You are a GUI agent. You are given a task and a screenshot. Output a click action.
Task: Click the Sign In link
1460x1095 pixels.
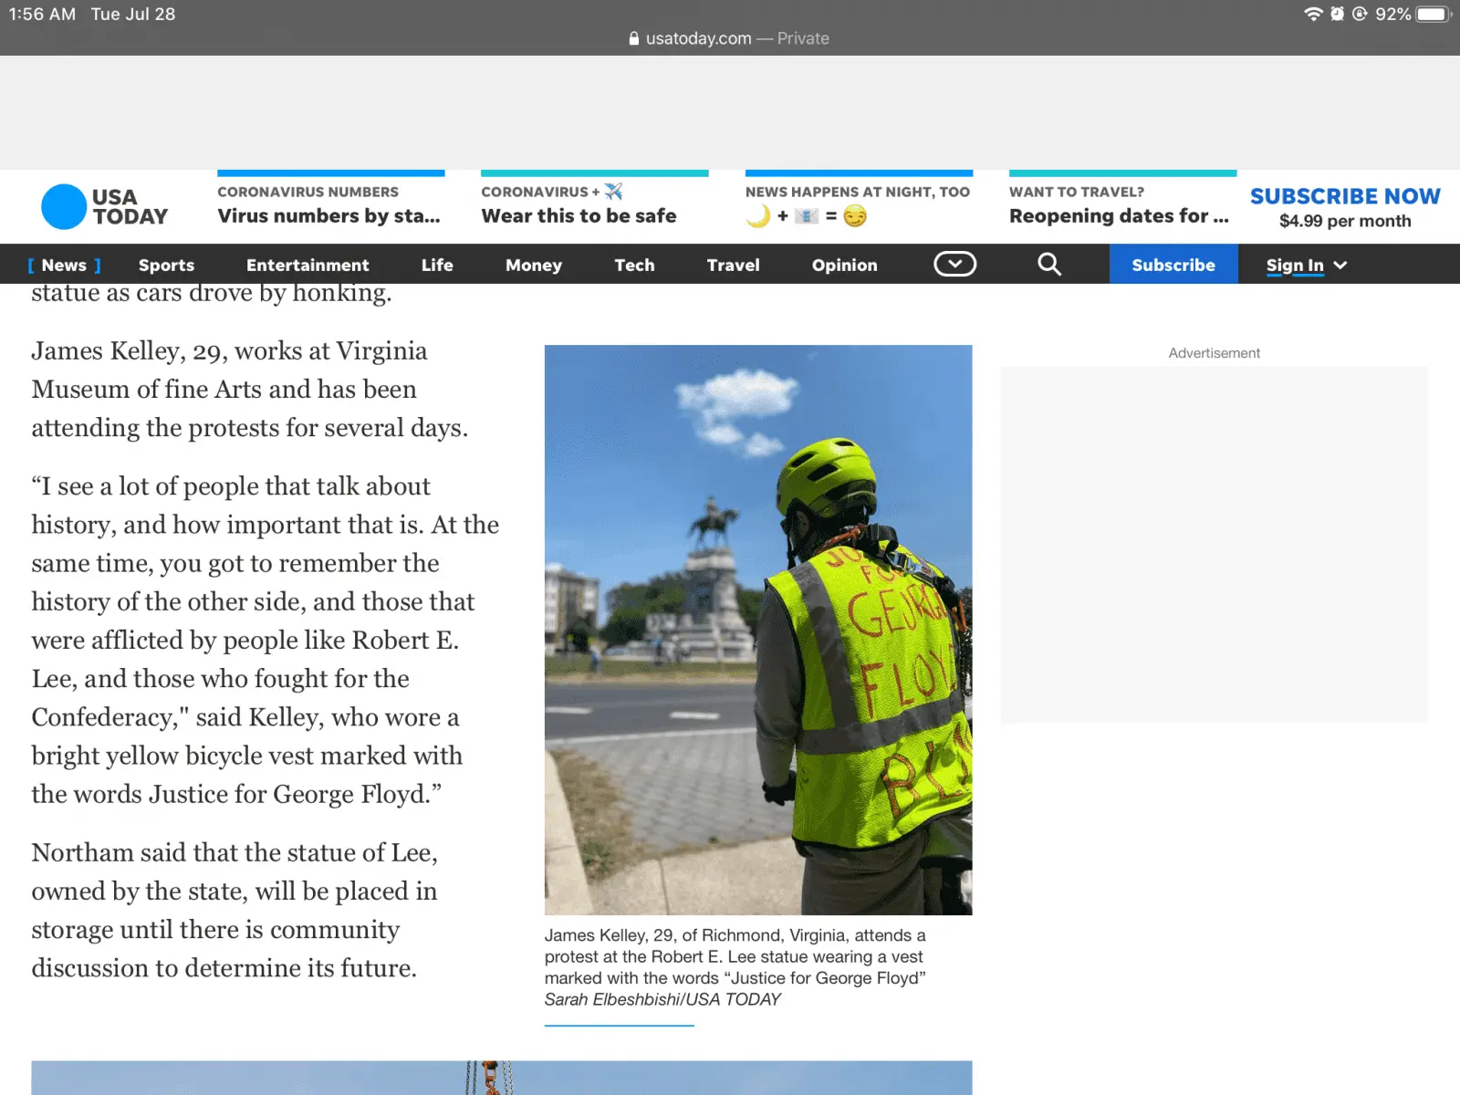pos(1294,266)
